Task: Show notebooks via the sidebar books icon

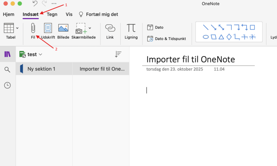Action: coord(7,54)
